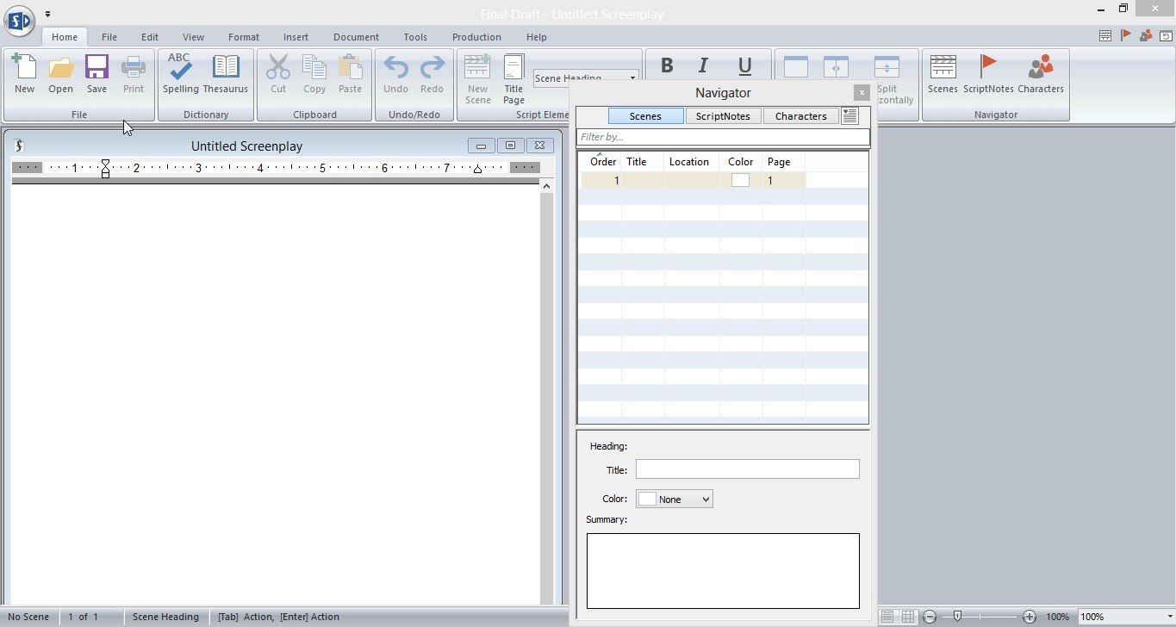
Task: Click the Copy icon
Action: pos(314,74)
